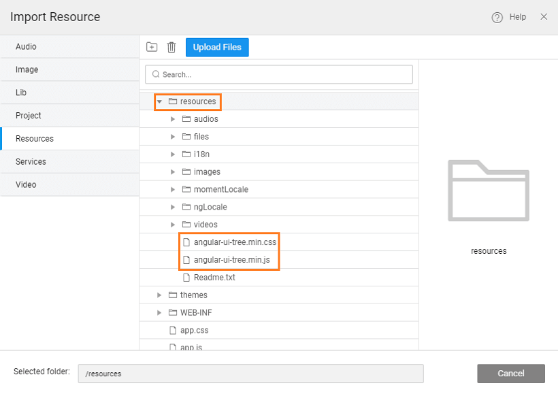Select the angular-ui-tree.min.css file
558x396 pixels.
click(x=235, y=242)
